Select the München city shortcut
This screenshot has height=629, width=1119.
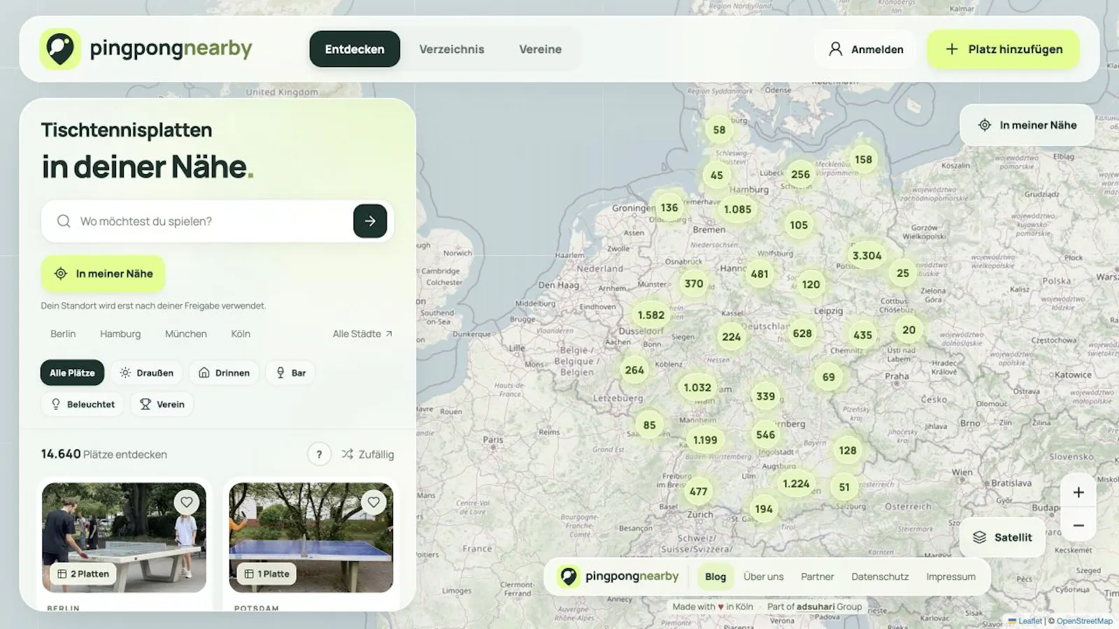186,333
